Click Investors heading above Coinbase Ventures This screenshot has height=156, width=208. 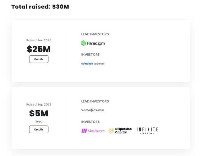coord(90,55)
